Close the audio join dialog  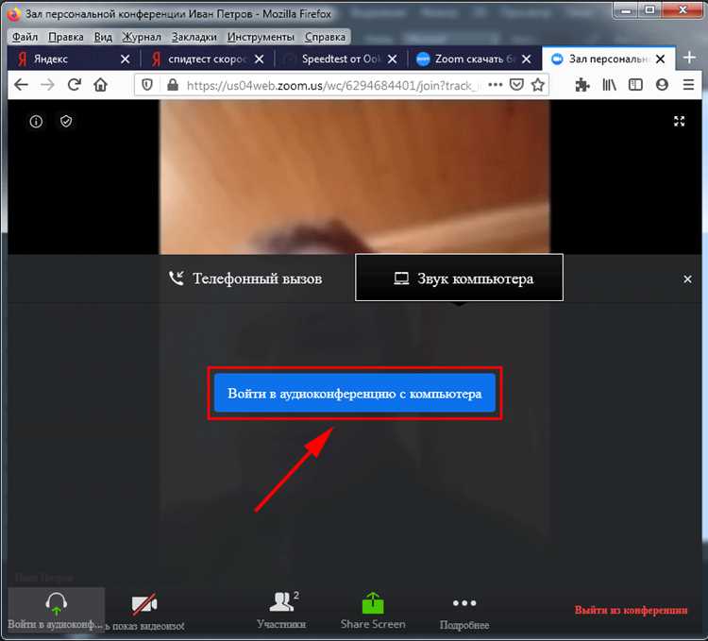tap(687, 279)
